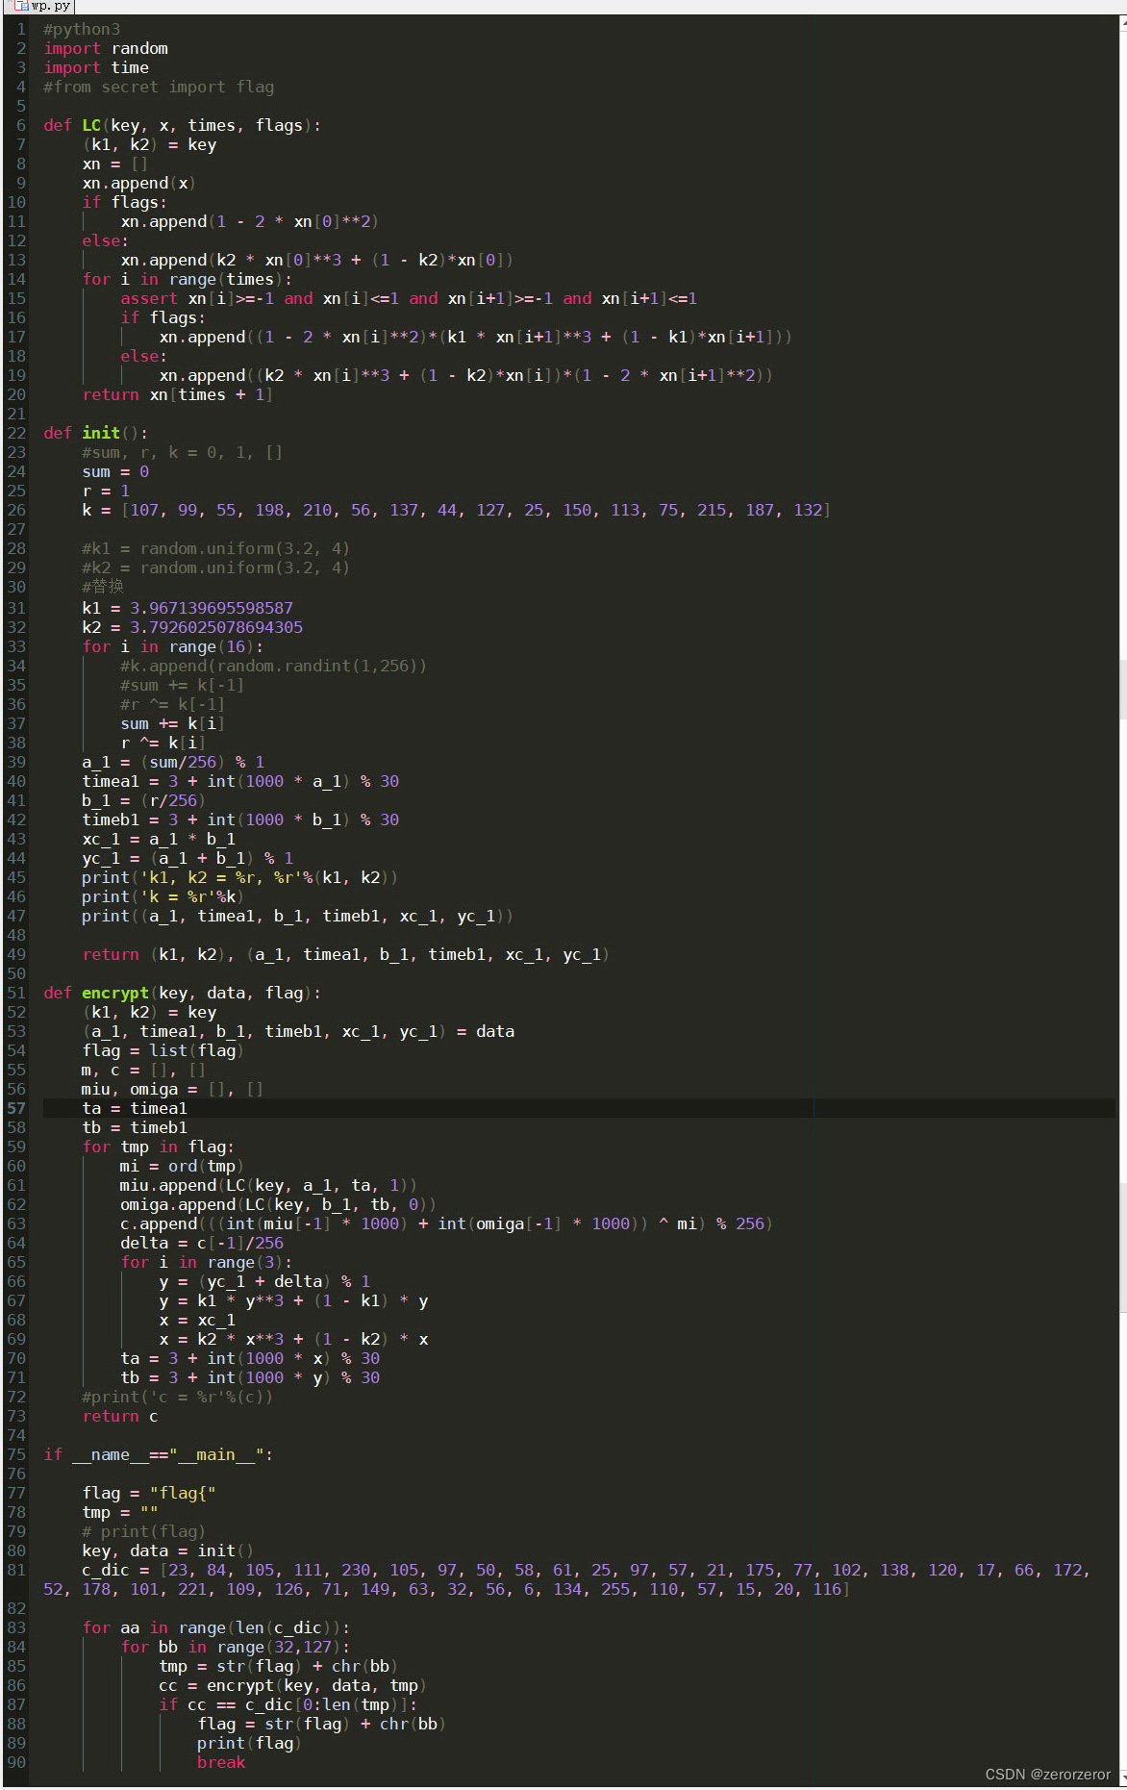The width and height of the screenshot is (1127, 1790).
Task: Click value '3.7926025078694305'
Action: pos(216,627)
